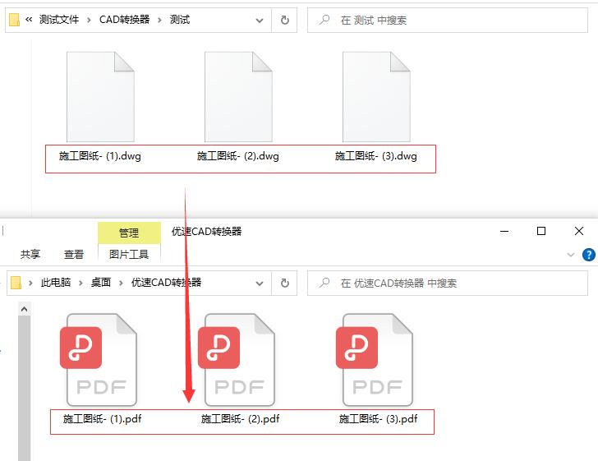This screenshot has height=461, width=598.
Task: Click the 施工图纸- (3).dwg file name
Action: click(x=376, y=156)
